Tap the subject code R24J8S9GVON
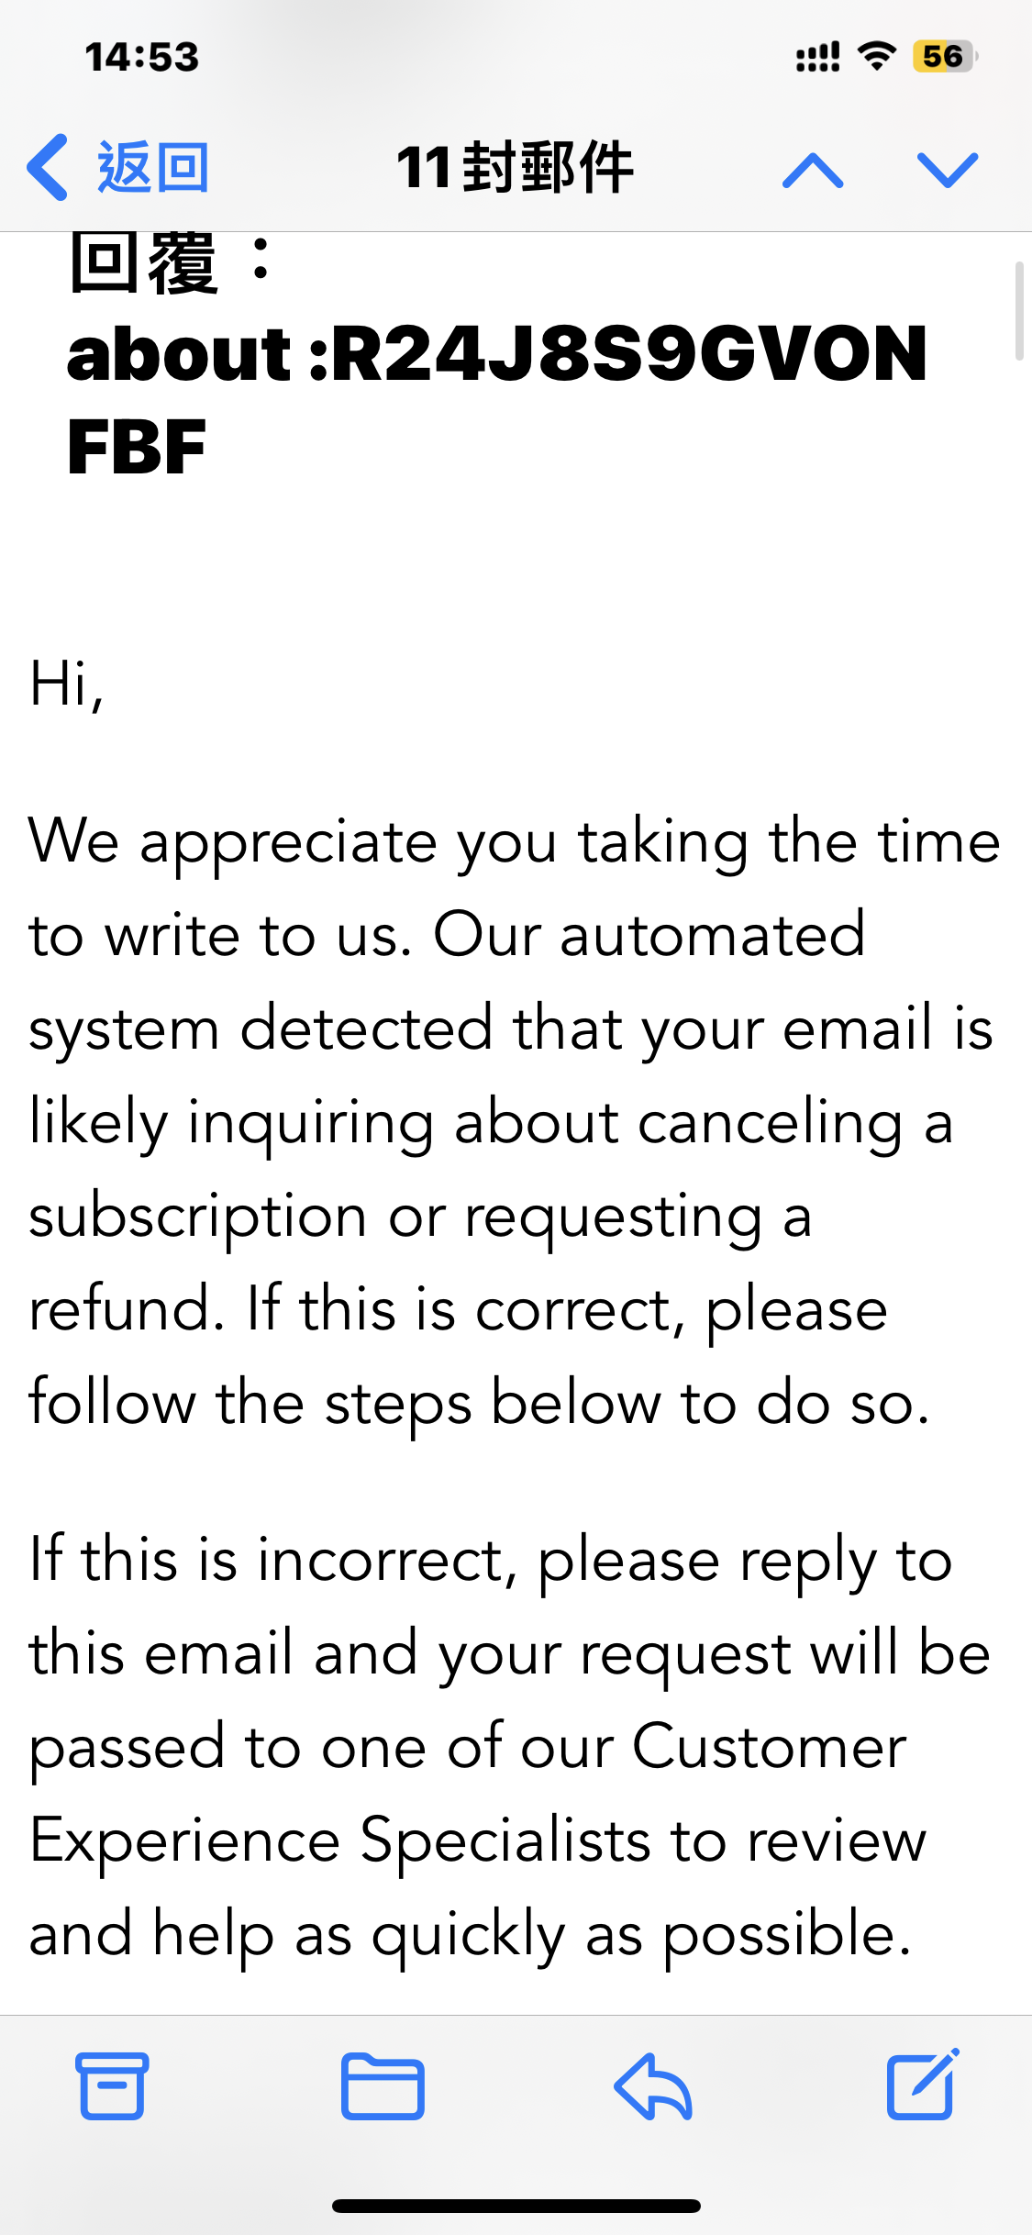 (x=628, y=354)
